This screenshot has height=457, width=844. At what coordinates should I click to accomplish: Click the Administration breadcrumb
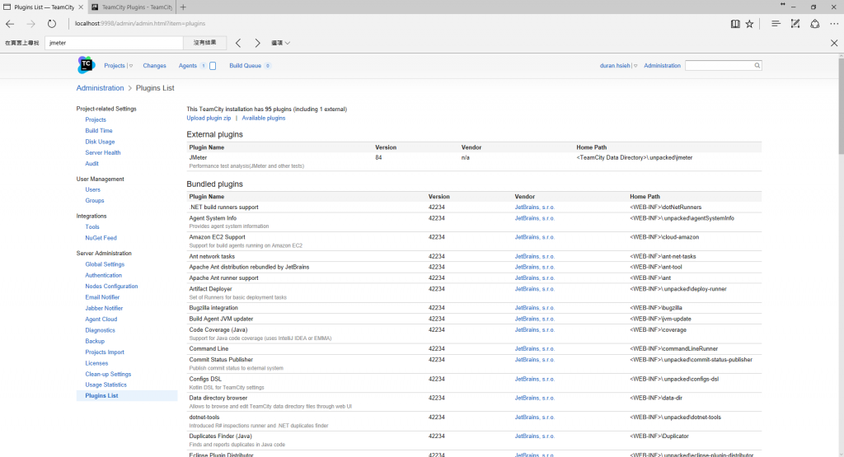pos(100,88)
